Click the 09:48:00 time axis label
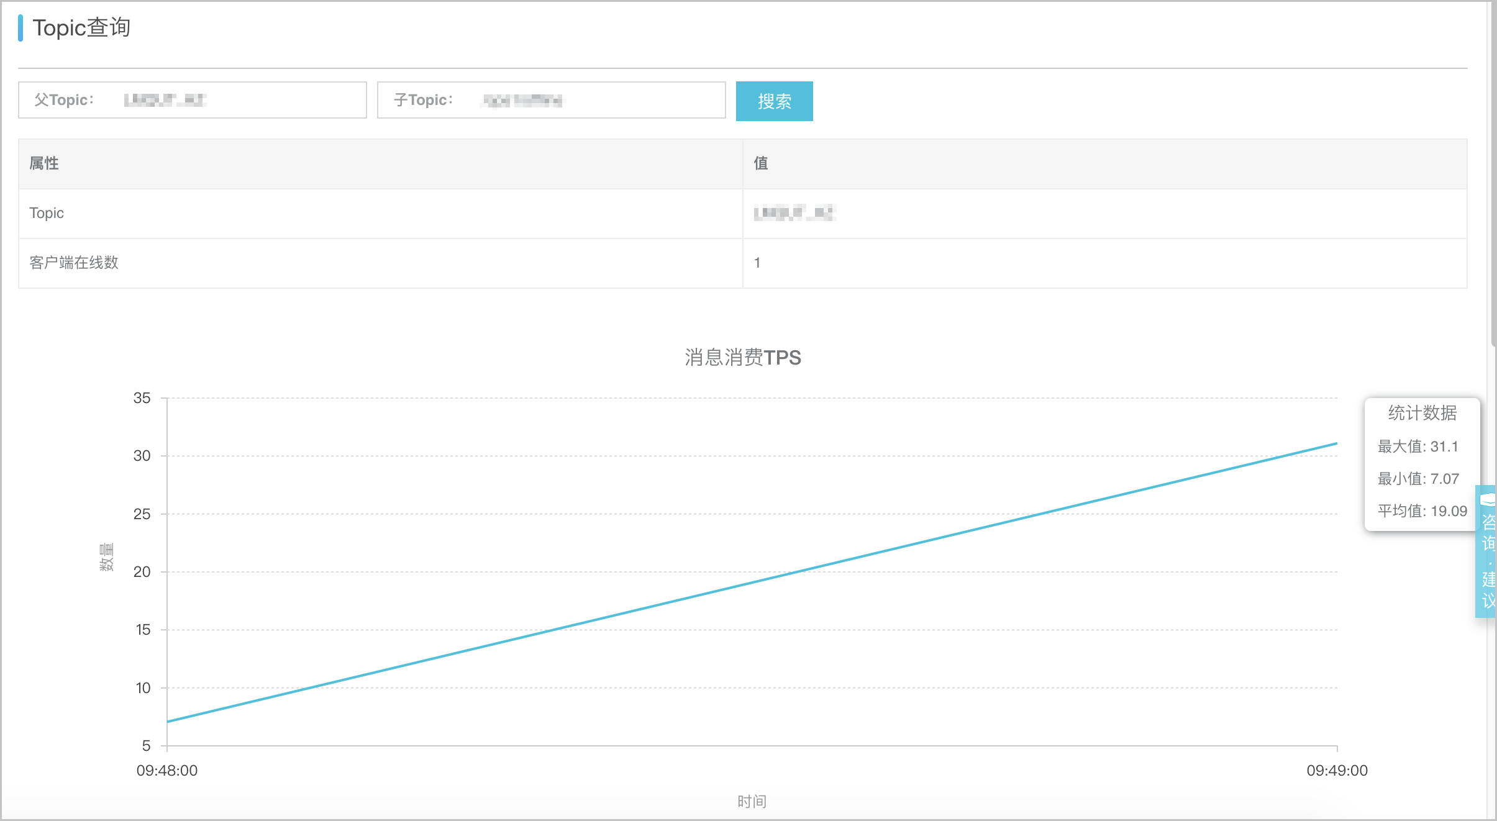 (167, 771)
